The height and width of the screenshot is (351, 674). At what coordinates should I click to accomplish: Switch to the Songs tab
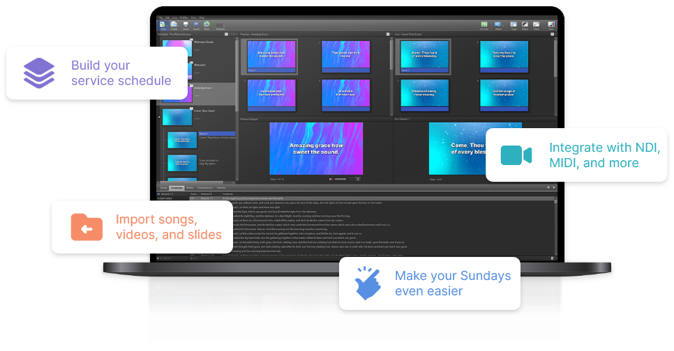click(x=163, y=187)
